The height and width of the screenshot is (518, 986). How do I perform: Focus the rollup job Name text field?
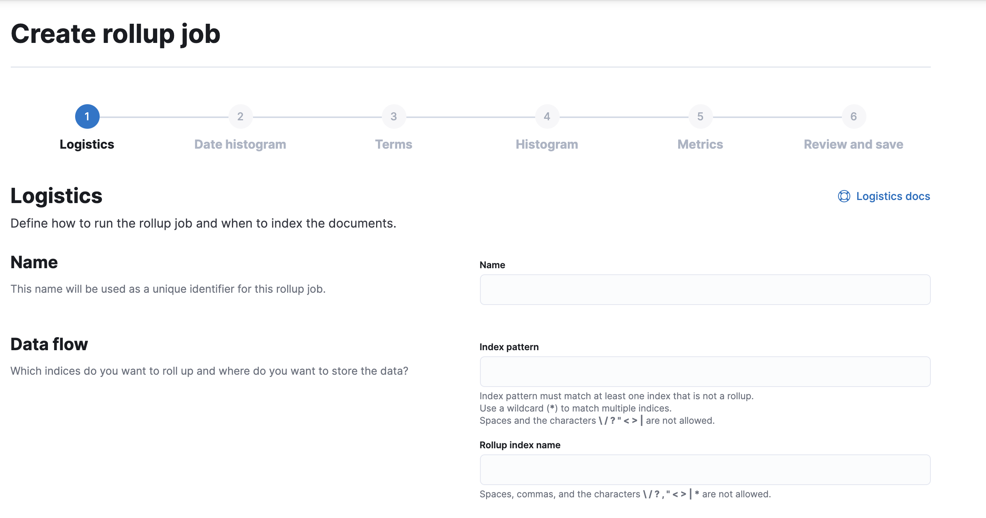705,290
